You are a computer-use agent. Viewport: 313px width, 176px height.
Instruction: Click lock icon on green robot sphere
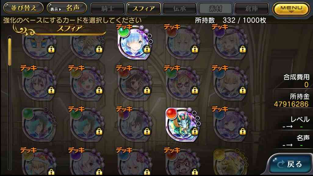pyautogui.click(x=195, y=131)
